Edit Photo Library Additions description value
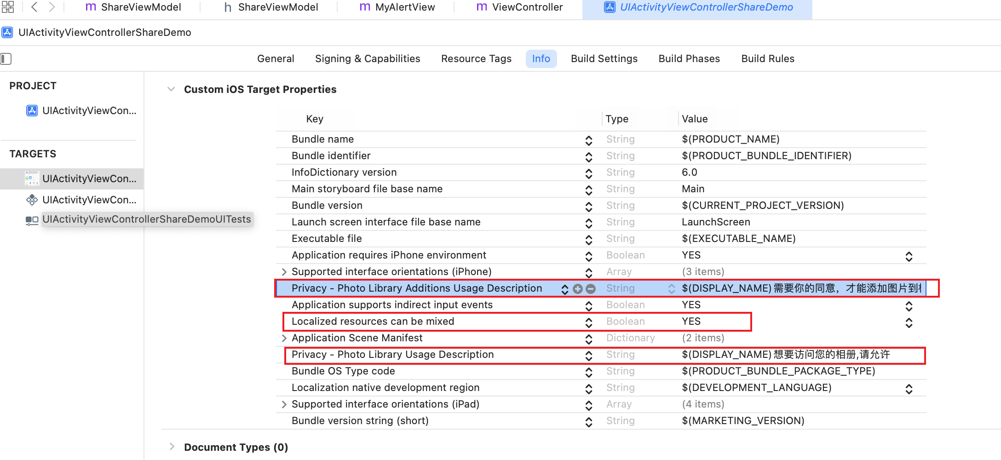The width and height of the screenshot is (1001, 460). pyautogui.click(x=801, y=288)
